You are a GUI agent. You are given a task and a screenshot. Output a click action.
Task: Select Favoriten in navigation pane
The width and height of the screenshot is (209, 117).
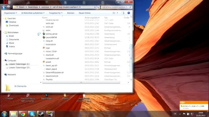[12, 18]
